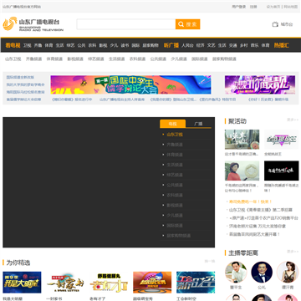Select 综艺频道 in the player channel list
The image size is (301, 301).
click(x=175, y=175)
